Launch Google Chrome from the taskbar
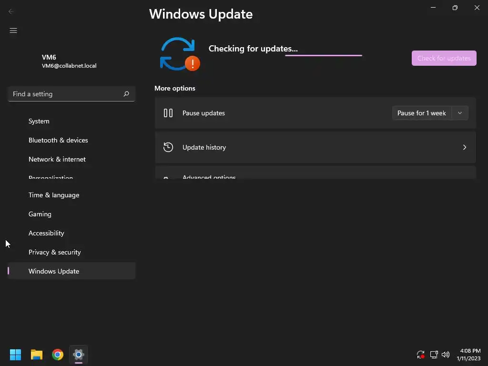The height and width of the screenshot is (366, 488). pyautogui.click(x=58, y=355)
